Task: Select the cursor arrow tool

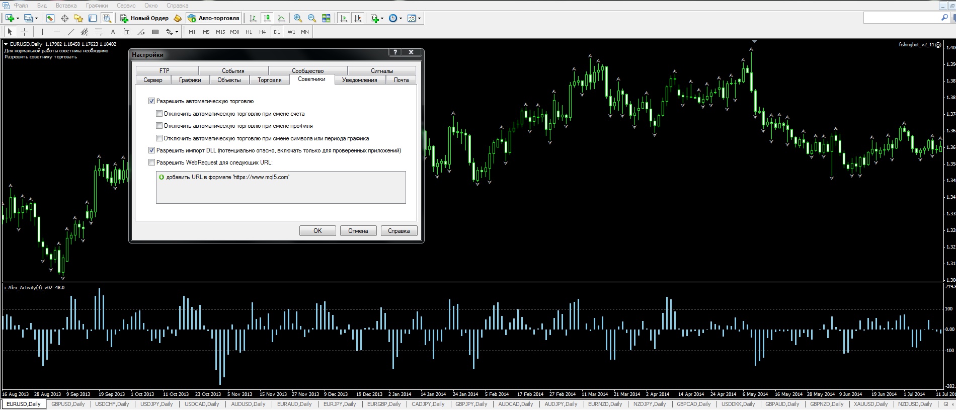Action: [x=10, y=32]
